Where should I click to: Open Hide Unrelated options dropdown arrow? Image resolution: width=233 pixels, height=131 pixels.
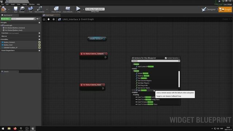[x=47, y=9]
